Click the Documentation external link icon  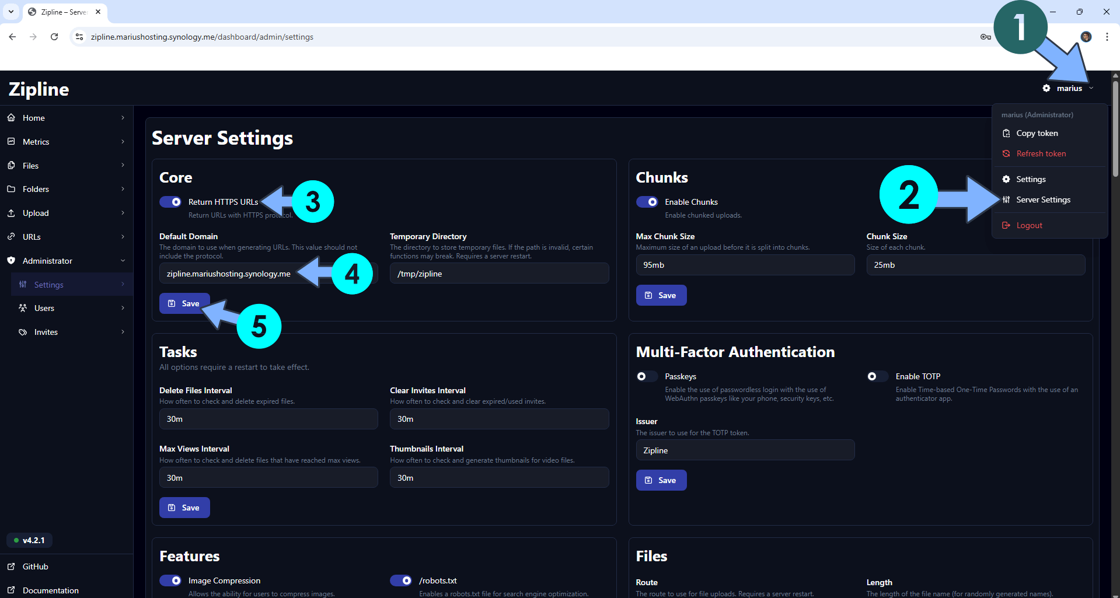[x=11, y=590]
